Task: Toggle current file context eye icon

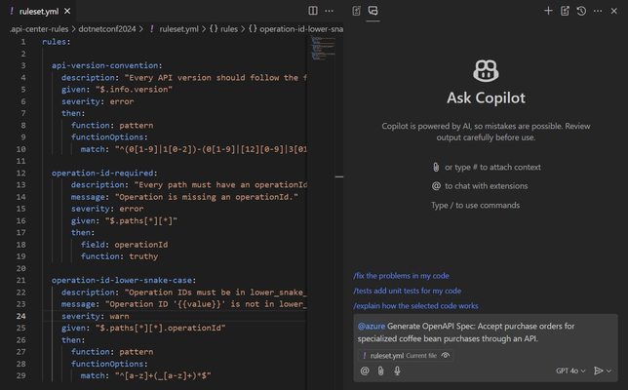Action: pyautogui.click(x=447, y=356)
